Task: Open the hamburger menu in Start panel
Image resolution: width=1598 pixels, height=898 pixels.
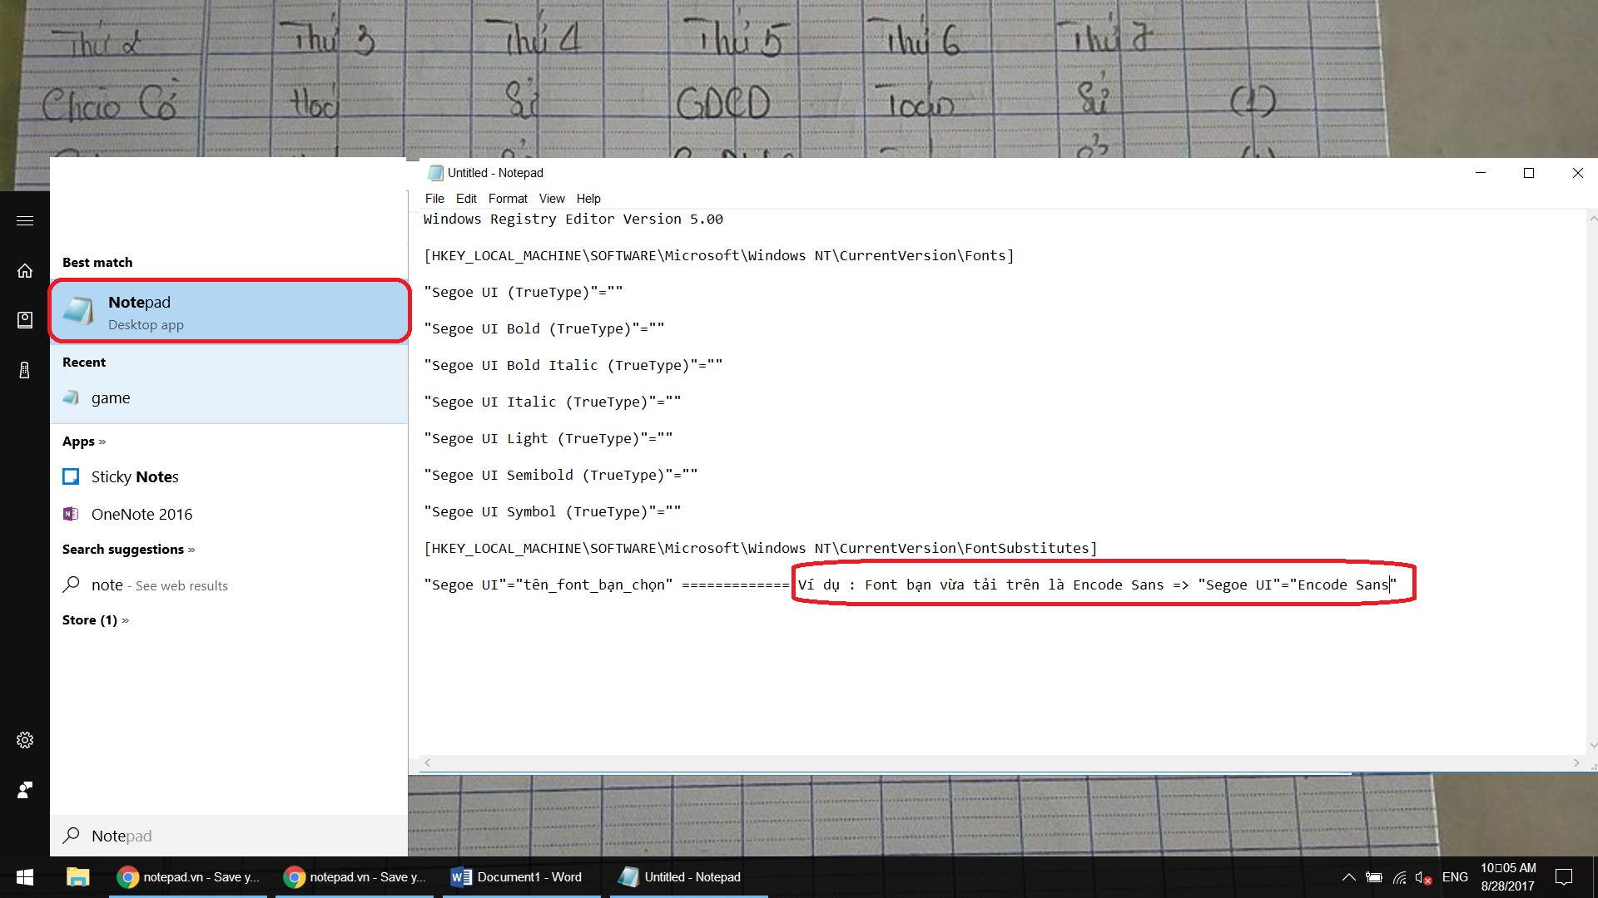Action: pos(25,220)
